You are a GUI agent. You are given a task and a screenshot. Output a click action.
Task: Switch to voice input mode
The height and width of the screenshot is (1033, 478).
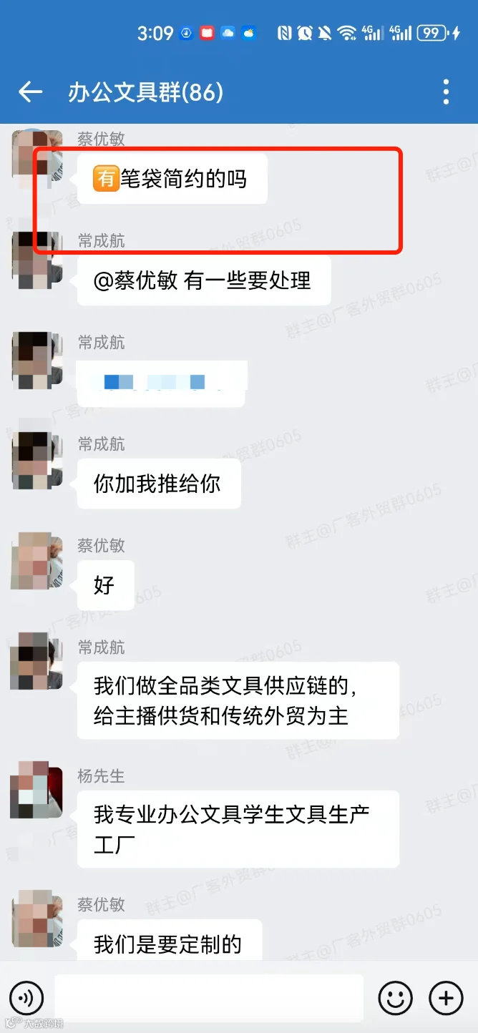click(x=26, y=997)
